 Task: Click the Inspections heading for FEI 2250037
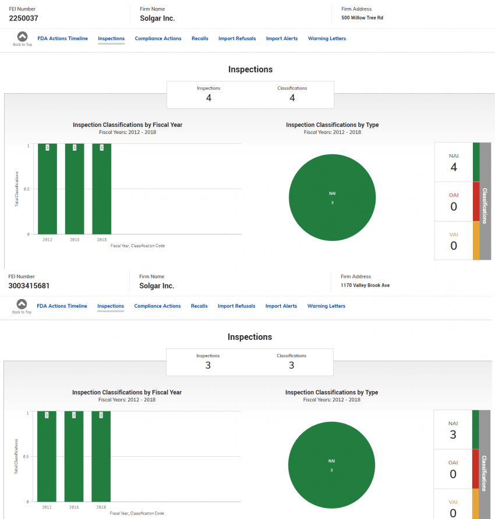point(250,69)
